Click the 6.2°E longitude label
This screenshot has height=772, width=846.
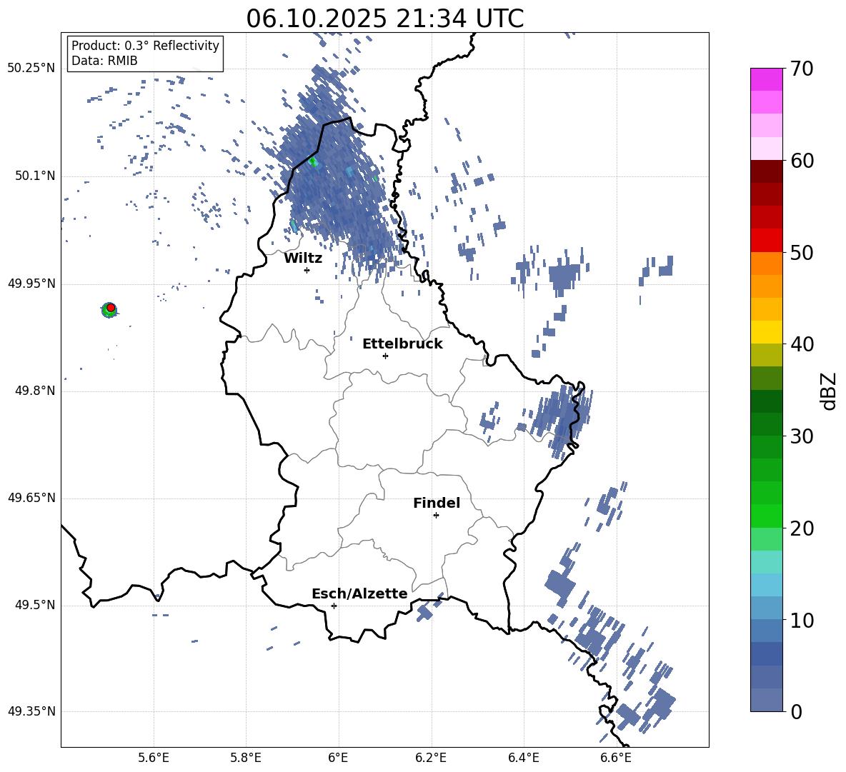pos(431,758)
